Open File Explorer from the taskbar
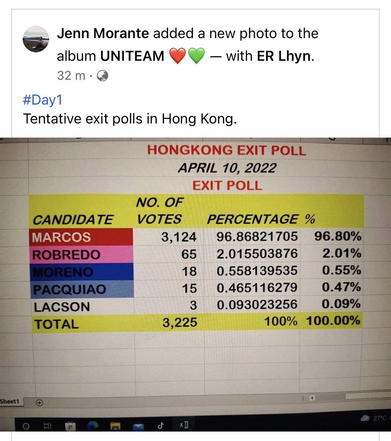This screenshot has width=391, height=441. tap(116, 426)
